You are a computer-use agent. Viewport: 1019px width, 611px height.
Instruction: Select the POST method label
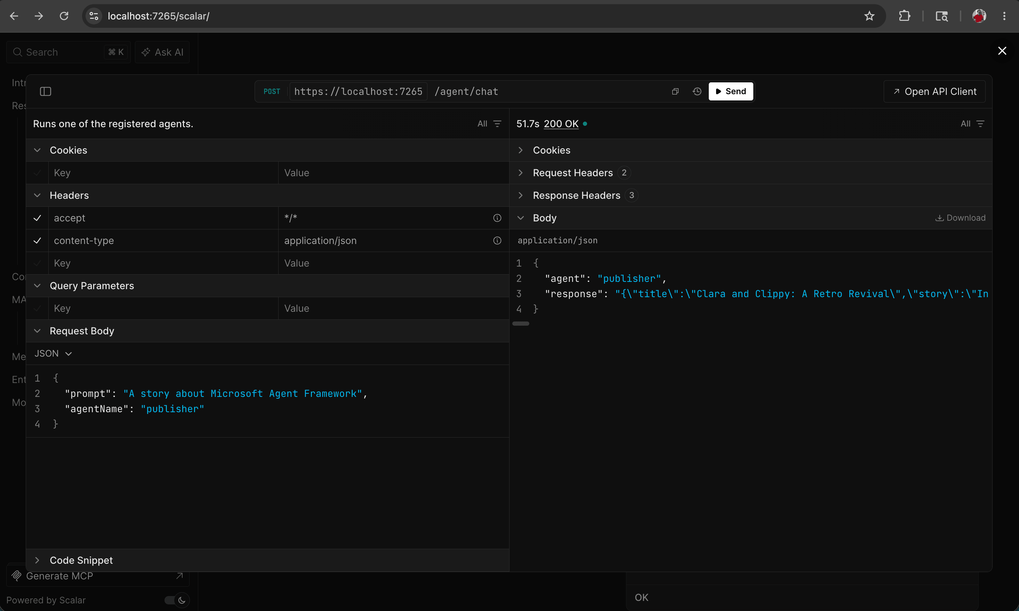tap(271, 91)
